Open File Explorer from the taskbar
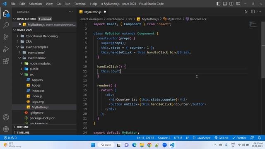This screenshot has width=265, height=149. pyautogui.click(x=142, y=145)
